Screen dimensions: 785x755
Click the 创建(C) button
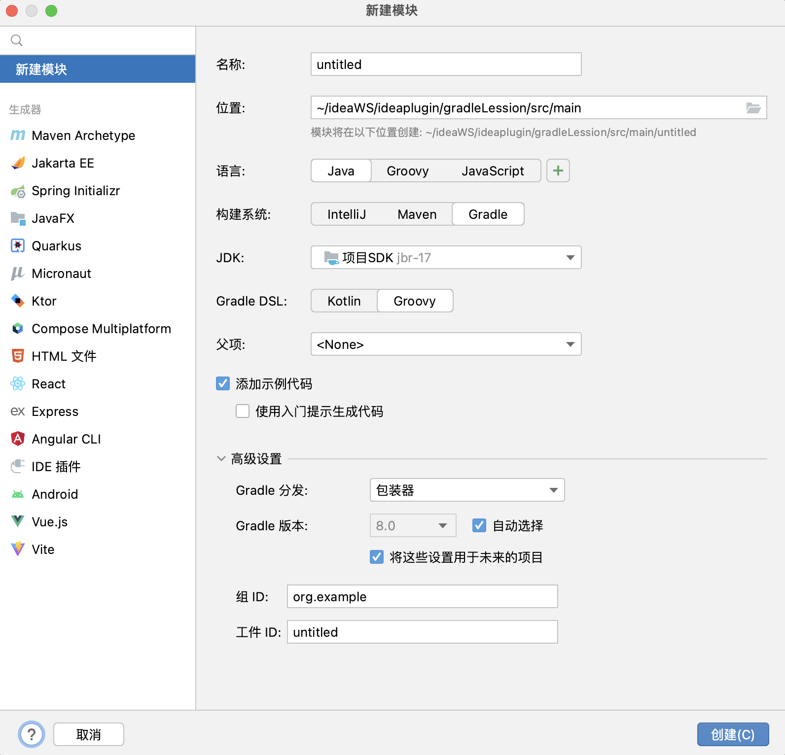pos(733,734)
